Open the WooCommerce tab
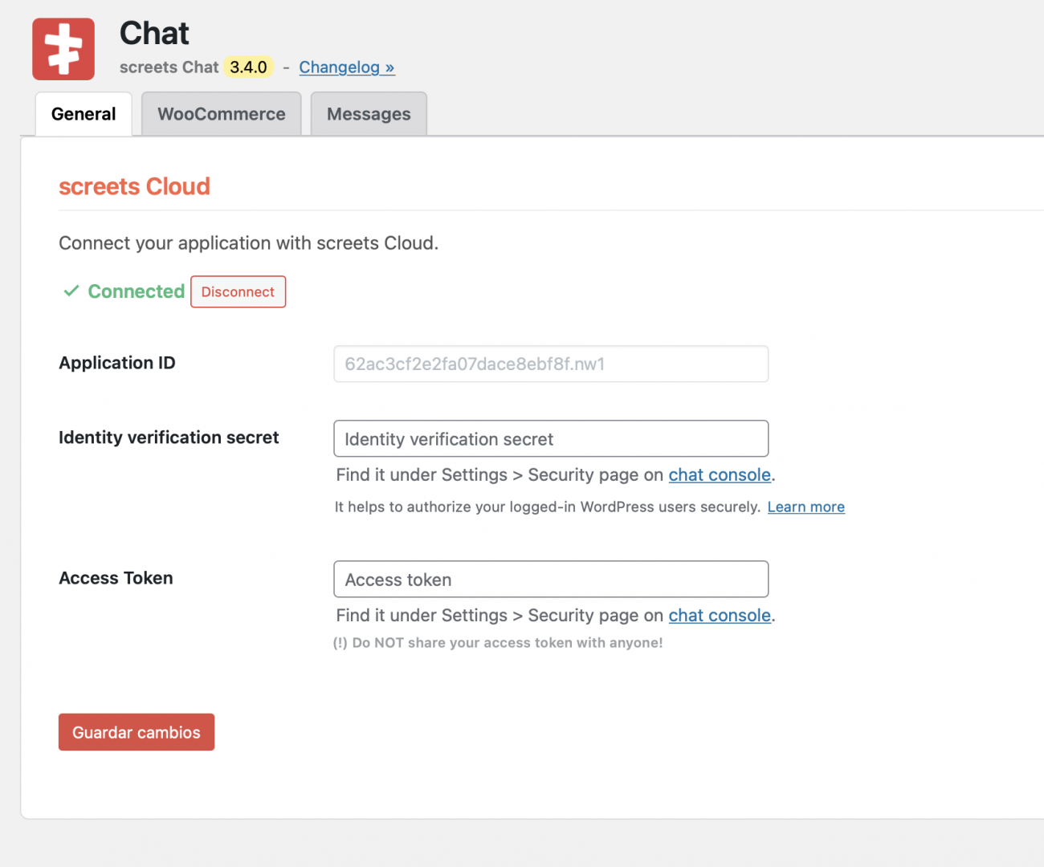The image size is (1044, 867). click(222, 114)
